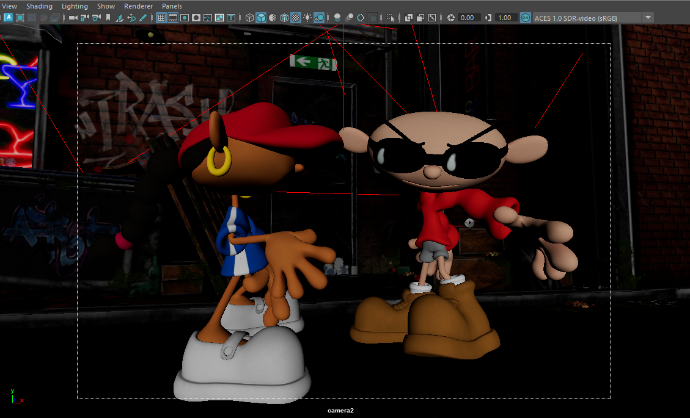Toggle the X-Ray Joints icon
This screenshot has height=418, width=690.
click(432, 18)
